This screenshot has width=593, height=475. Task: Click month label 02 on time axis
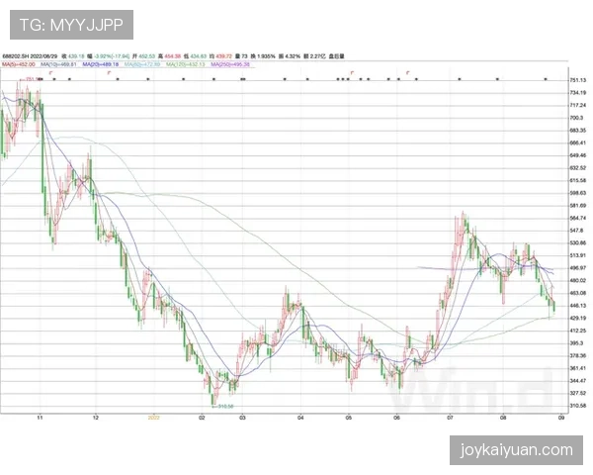pyautogui.click(x=202, y=418)
